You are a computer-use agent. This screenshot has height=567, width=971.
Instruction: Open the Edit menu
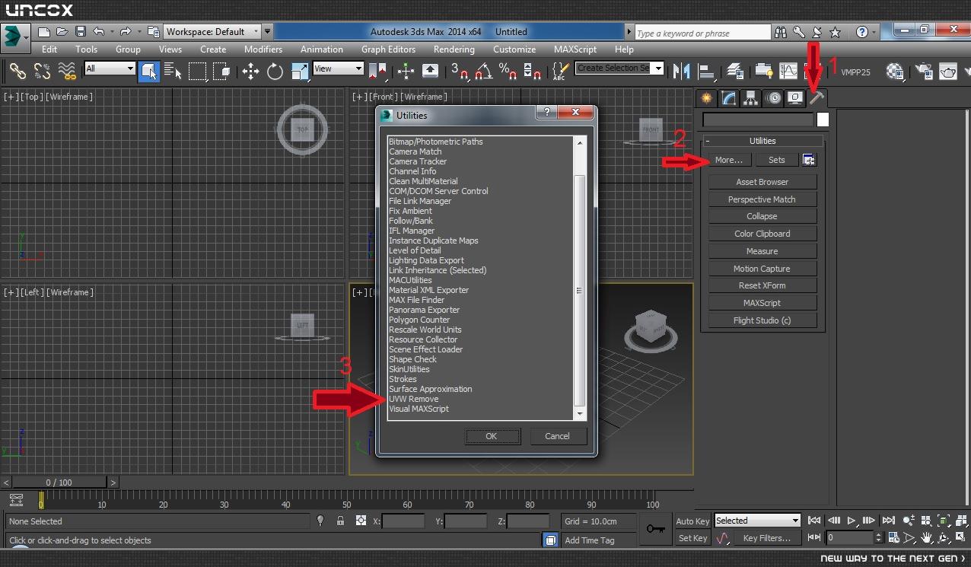click(x=49, y=49)
